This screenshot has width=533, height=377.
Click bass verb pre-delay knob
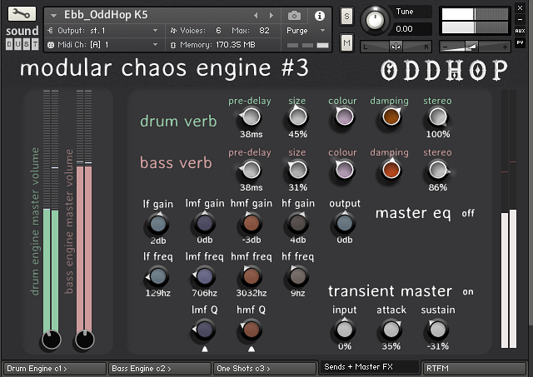click(251, 170)
